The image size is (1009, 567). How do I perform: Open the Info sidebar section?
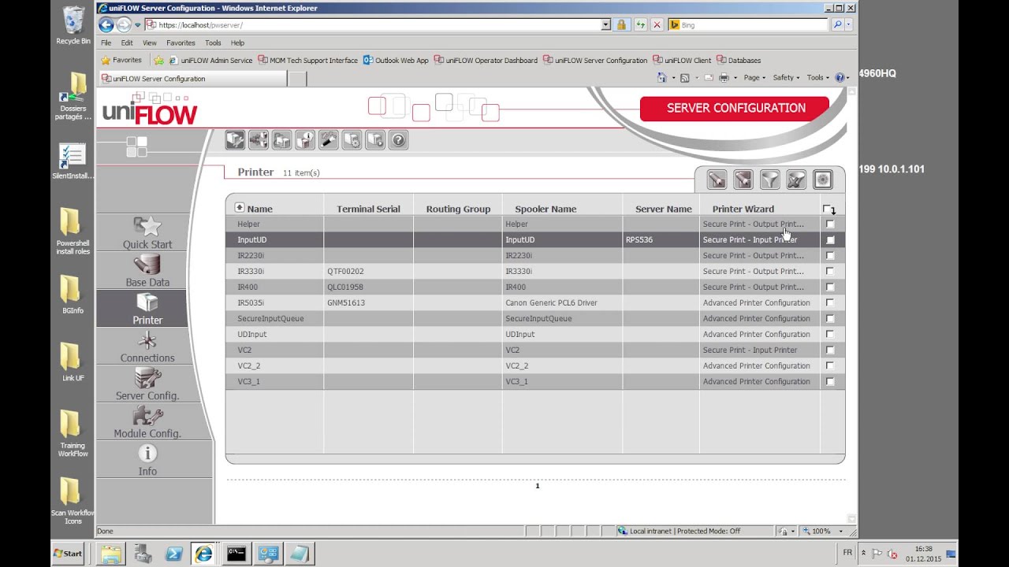click(x=147, y=459)
